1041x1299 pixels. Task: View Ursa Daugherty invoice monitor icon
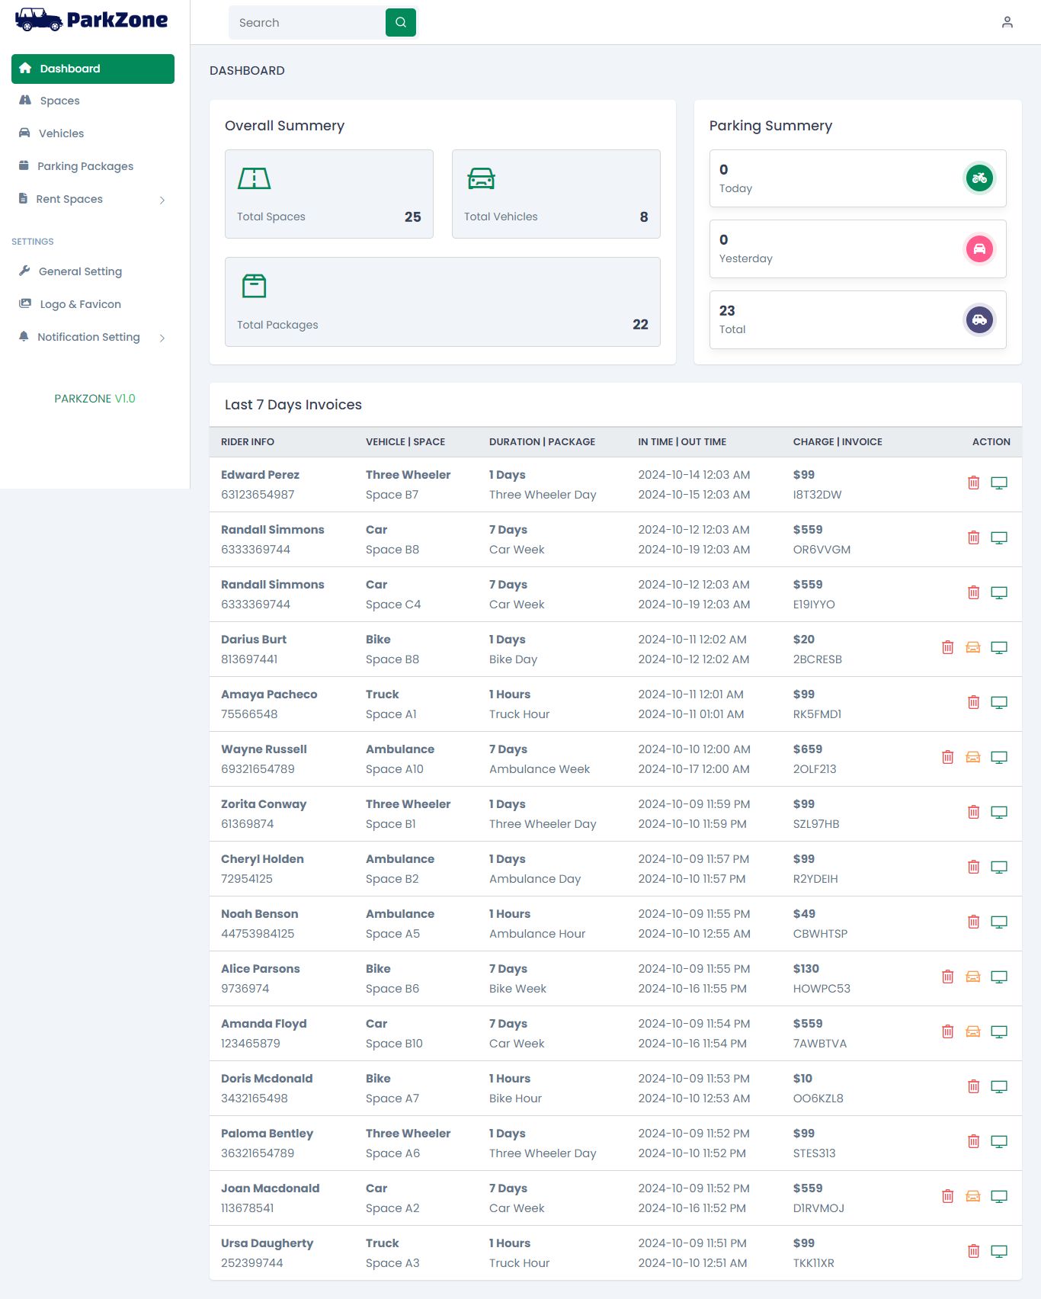(x=999, y=1251)
